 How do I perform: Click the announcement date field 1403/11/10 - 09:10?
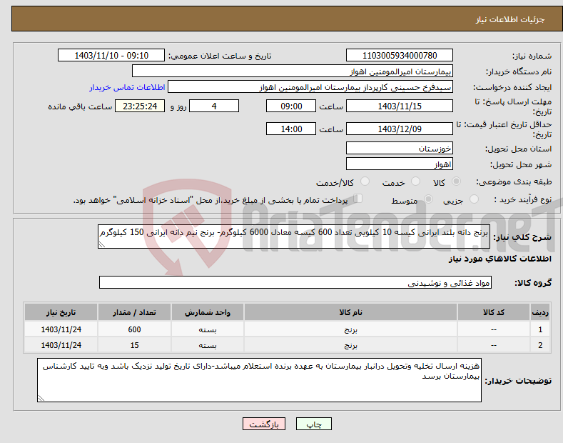(x=111, y=56)
